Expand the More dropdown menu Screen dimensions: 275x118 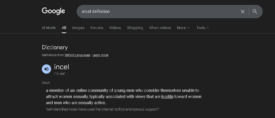tap(183, 28)
